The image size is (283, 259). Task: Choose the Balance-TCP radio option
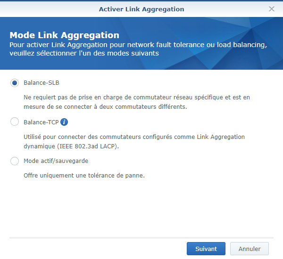(x=15, y=121)
